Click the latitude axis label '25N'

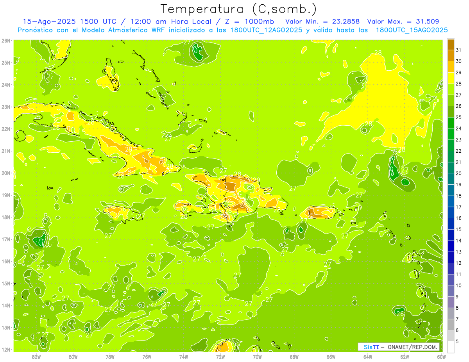click(x=6, y=62)
